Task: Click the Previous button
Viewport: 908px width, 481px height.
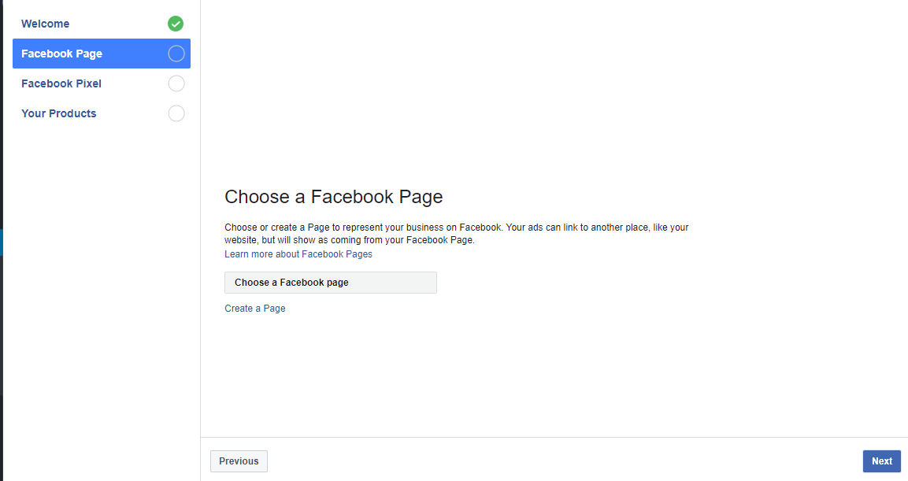Action: [x=239, y=461]
